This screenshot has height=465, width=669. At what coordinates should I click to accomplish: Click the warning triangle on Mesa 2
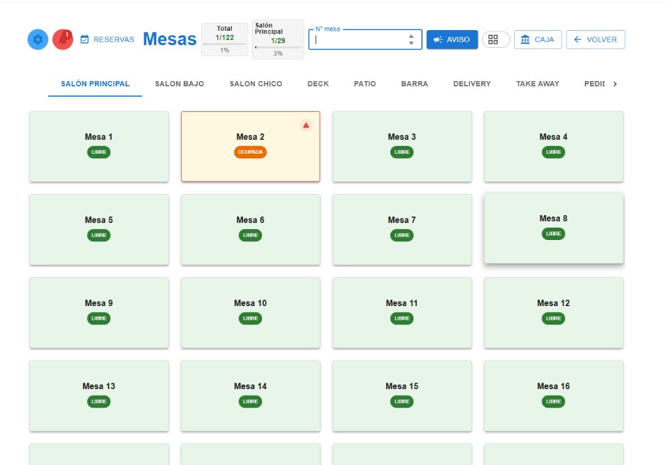[306, 125]
